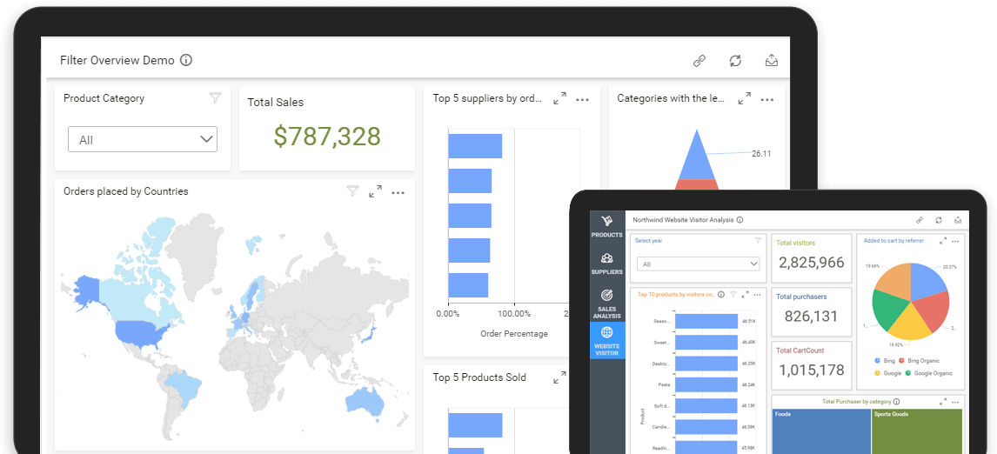Open Suppliers tab in tablet sidebar
This screenshot has width=997, height=454.
tap(606, 264)
